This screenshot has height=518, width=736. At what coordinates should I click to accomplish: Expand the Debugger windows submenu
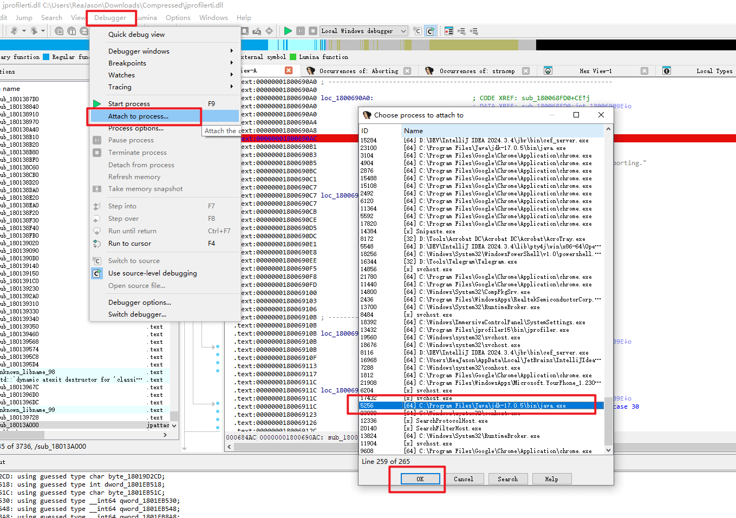point(165,51)
